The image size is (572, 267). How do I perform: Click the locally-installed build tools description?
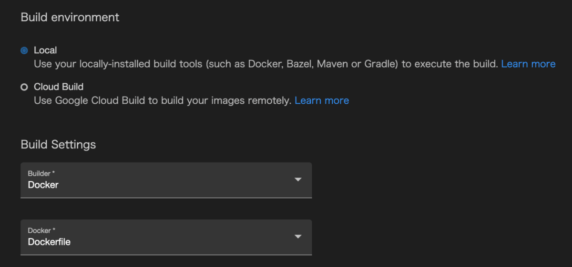click(x=266, y=64)
